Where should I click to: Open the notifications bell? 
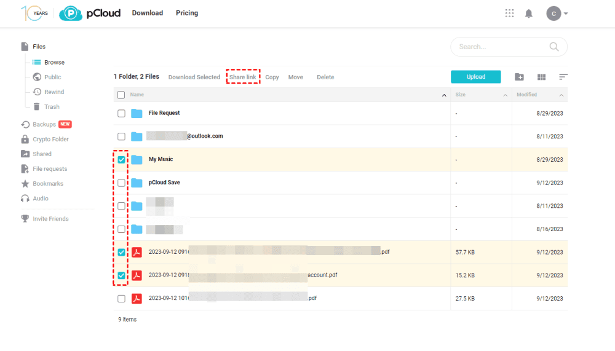(529, 14)
